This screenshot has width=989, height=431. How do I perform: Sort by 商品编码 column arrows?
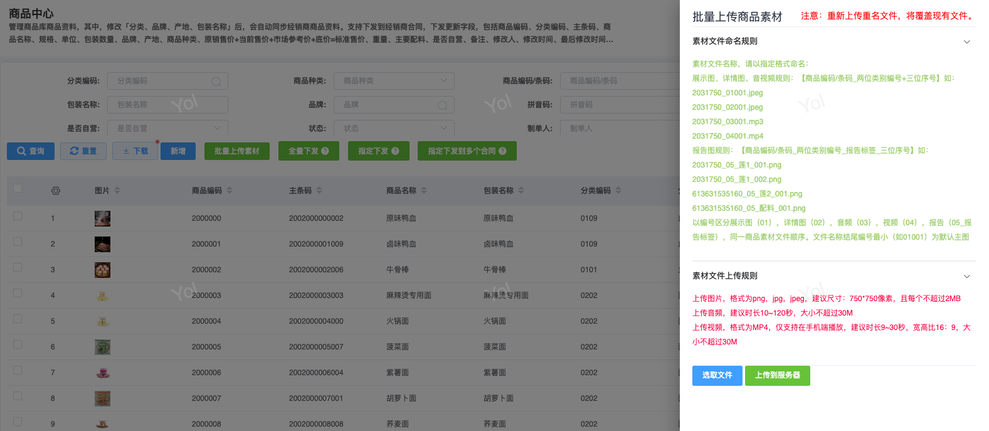(230, 190)
